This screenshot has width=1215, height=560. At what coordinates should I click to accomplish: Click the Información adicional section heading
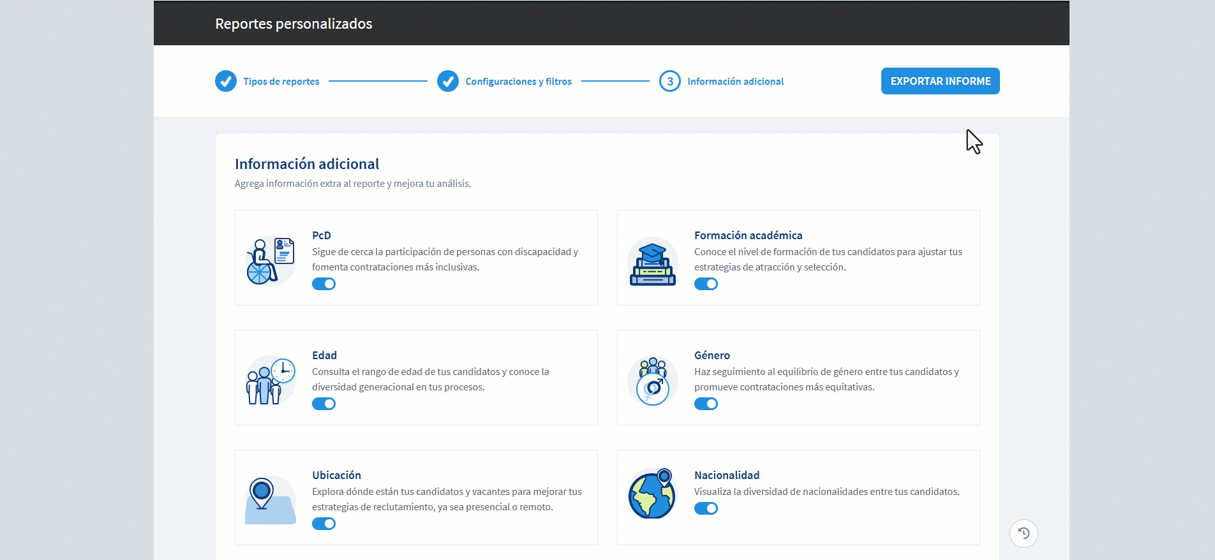[307, 164]
